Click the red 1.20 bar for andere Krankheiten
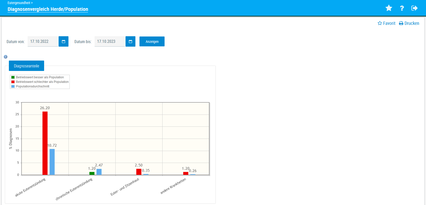 click(186, 173)
